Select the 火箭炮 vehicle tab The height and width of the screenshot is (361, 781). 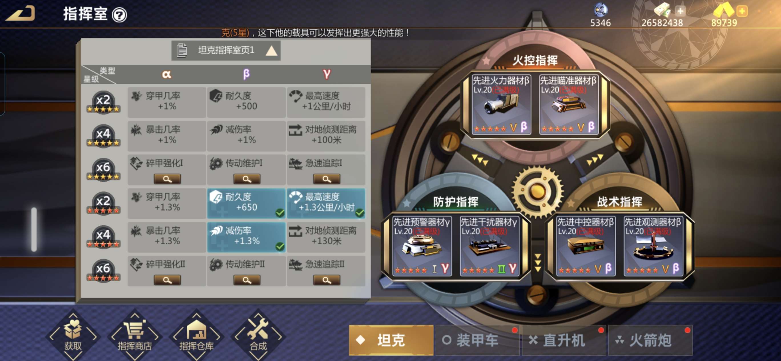pyautogui.click(x=650, y=340)
